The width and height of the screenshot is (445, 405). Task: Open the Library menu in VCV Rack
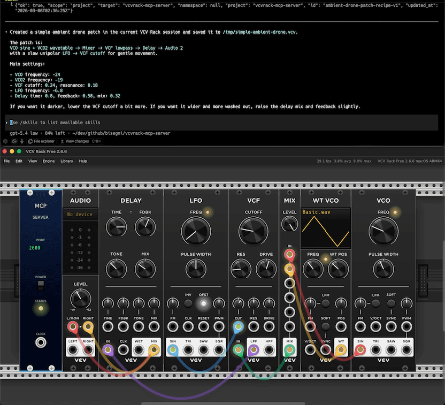67,161
